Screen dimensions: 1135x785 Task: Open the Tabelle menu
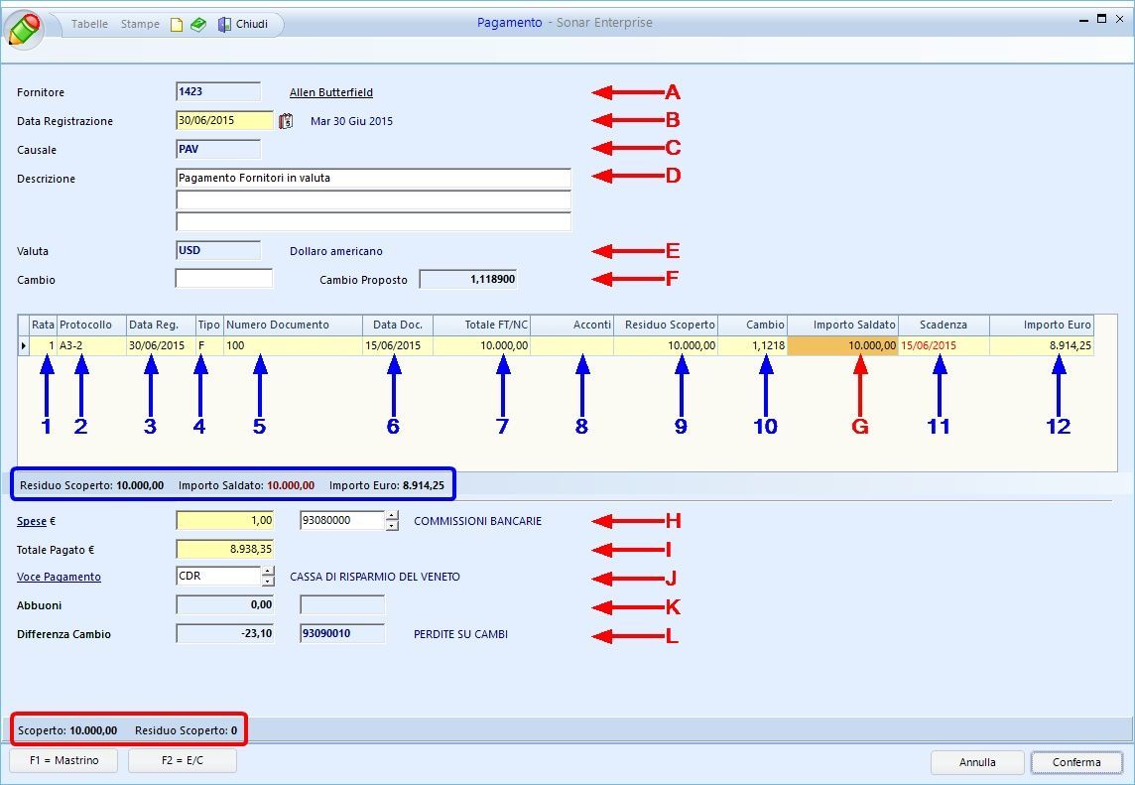(x=89, y=24)
